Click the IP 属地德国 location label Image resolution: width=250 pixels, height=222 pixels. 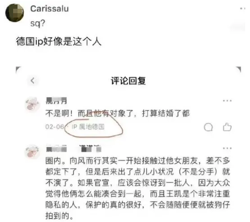click(x=88, y=127)
